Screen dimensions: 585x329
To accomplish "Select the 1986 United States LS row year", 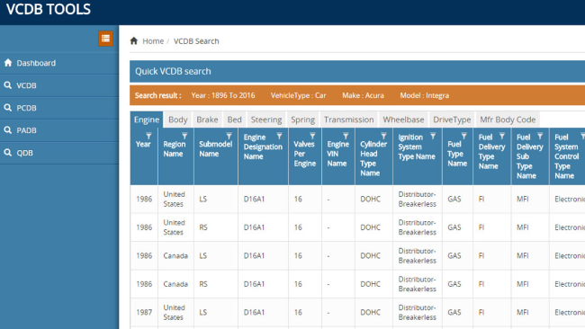I will click(x=144, y=199).
